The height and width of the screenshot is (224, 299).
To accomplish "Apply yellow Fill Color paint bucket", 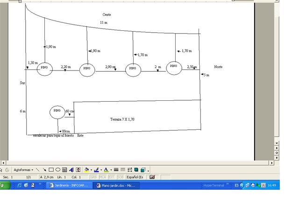I will click(x=87, y=170).
